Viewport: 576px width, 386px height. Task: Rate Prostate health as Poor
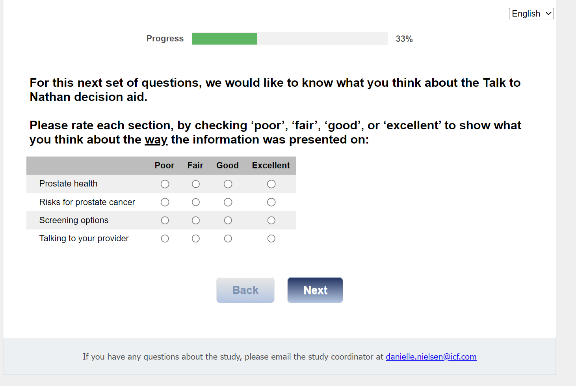[x=165, y=184]
